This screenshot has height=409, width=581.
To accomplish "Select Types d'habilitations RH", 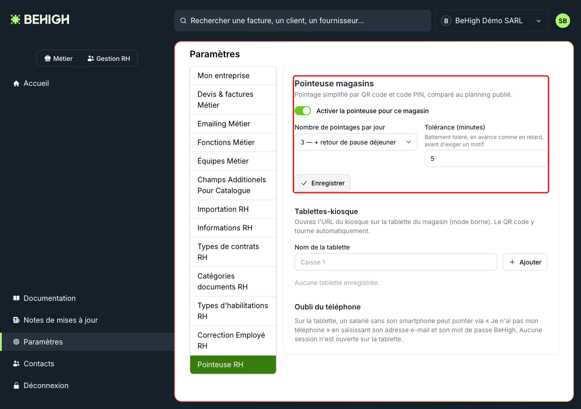I will 233,311.
